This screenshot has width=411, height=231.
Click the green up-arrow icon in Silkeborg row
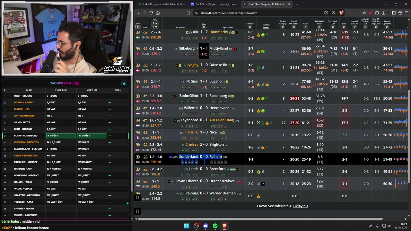(263, 51)
